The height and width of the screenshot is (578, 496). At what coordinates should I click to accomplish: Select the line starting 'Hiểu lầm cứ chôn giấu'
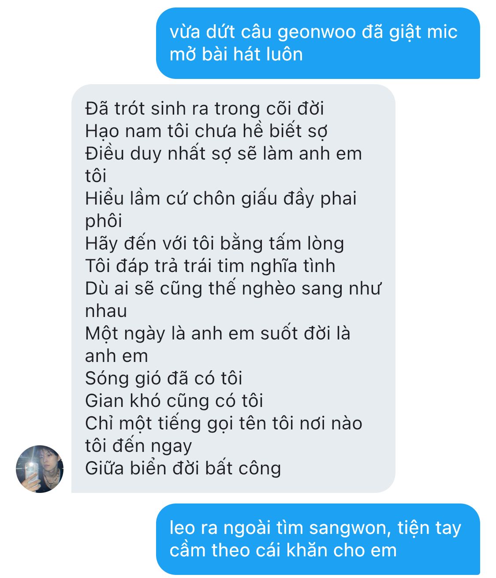tap(221, 198)
